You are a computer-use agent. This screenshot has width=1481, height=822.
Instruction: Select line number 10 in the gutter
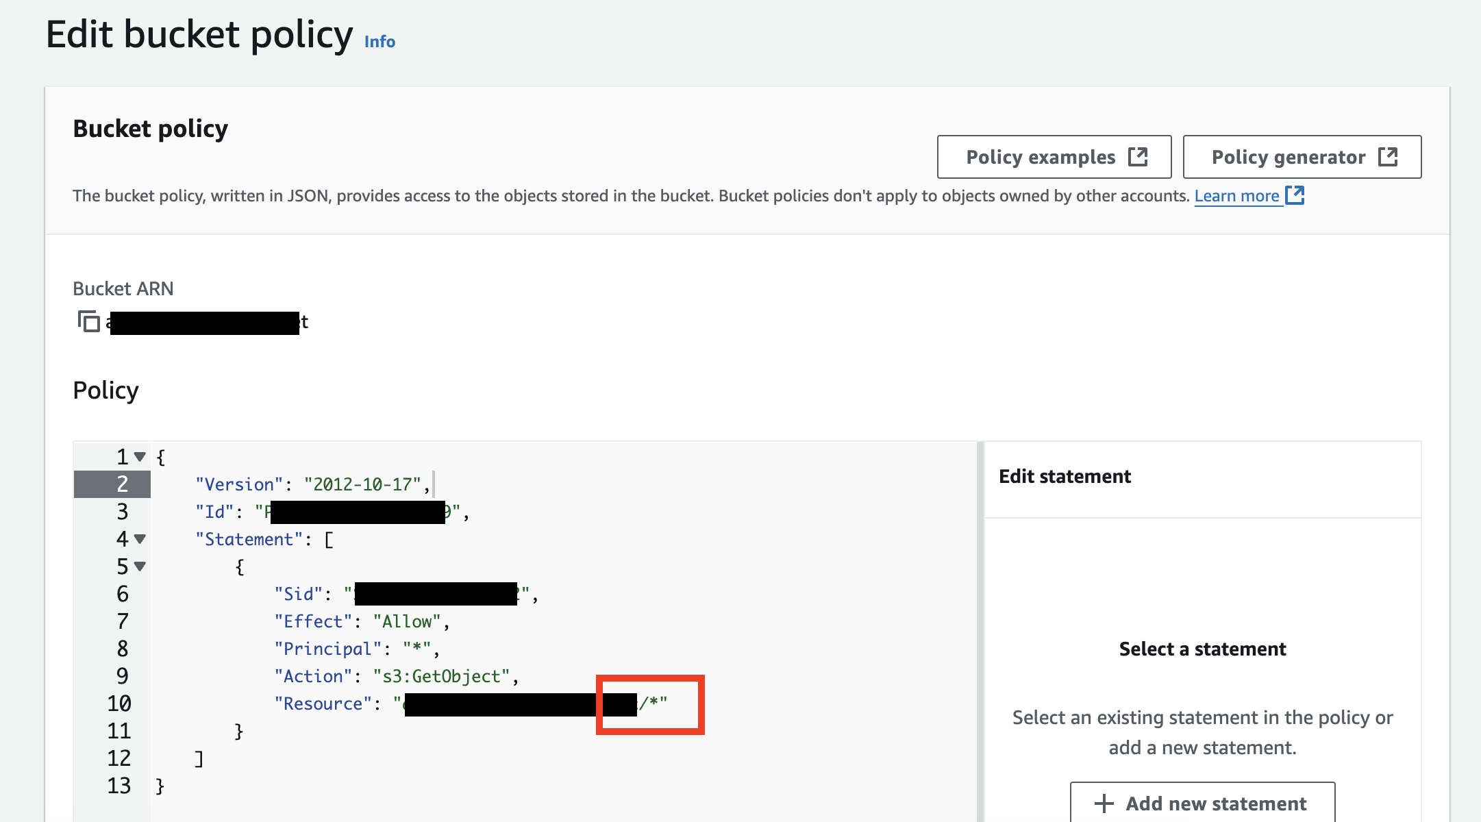pyautogui.click(x=119, y=703)
